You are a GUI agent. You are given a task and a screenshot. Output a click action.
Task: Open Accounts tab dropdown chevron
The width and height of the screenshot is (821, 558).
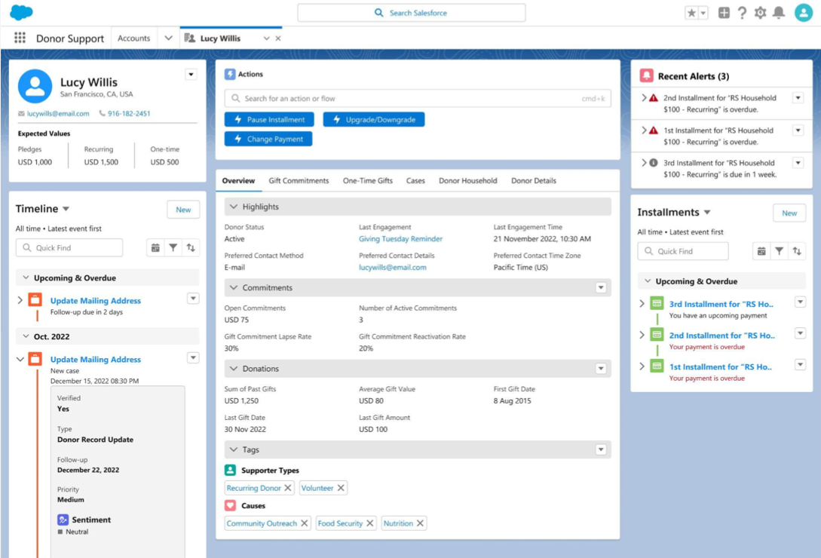click(x=168, y=38)
